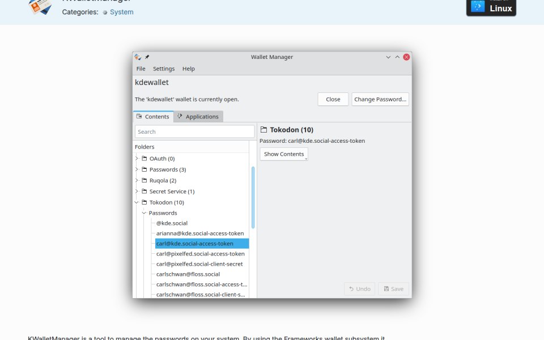The height and width of the screenshot is (340, 544).
Task: Click the gear icon beside System category
Action: pyautogui.click(x=105, y=12)
